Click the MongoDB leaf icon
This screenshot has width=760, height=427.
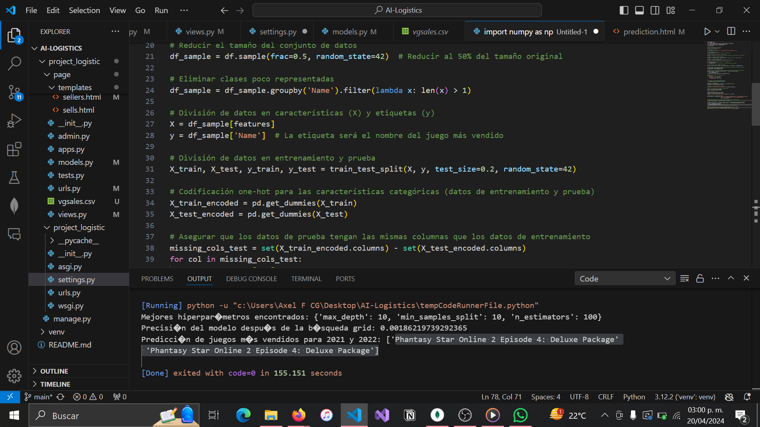tap(14, 206)
